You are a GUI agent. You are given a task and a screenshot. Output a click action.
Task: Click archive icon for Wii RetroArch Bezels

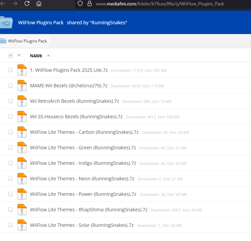22,101
